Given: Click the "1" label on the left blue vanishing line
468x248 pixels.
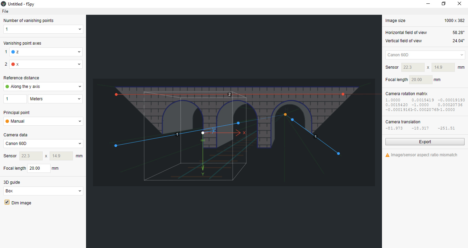Looking at the screenshot, I should coord(177,134).
